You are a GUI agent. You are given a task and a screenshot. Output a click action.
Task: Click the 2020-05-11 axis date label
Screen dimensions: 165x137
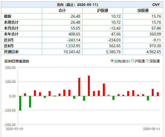[152, 129]
